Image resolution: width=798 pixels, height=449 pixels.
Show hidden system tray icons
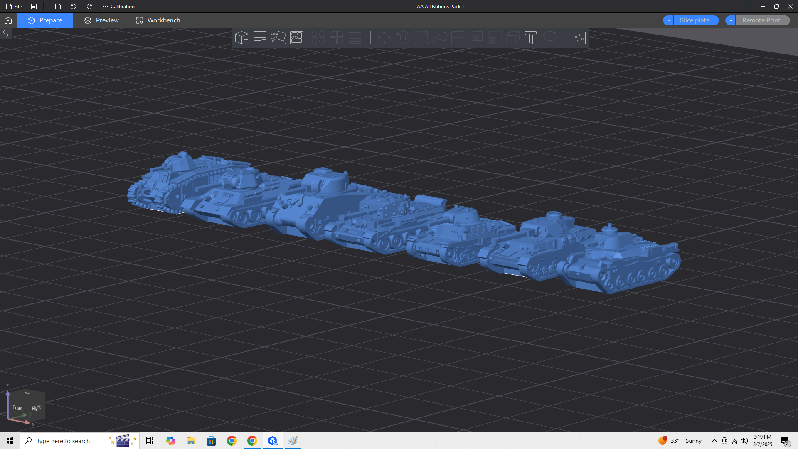[x=714, y=441]
